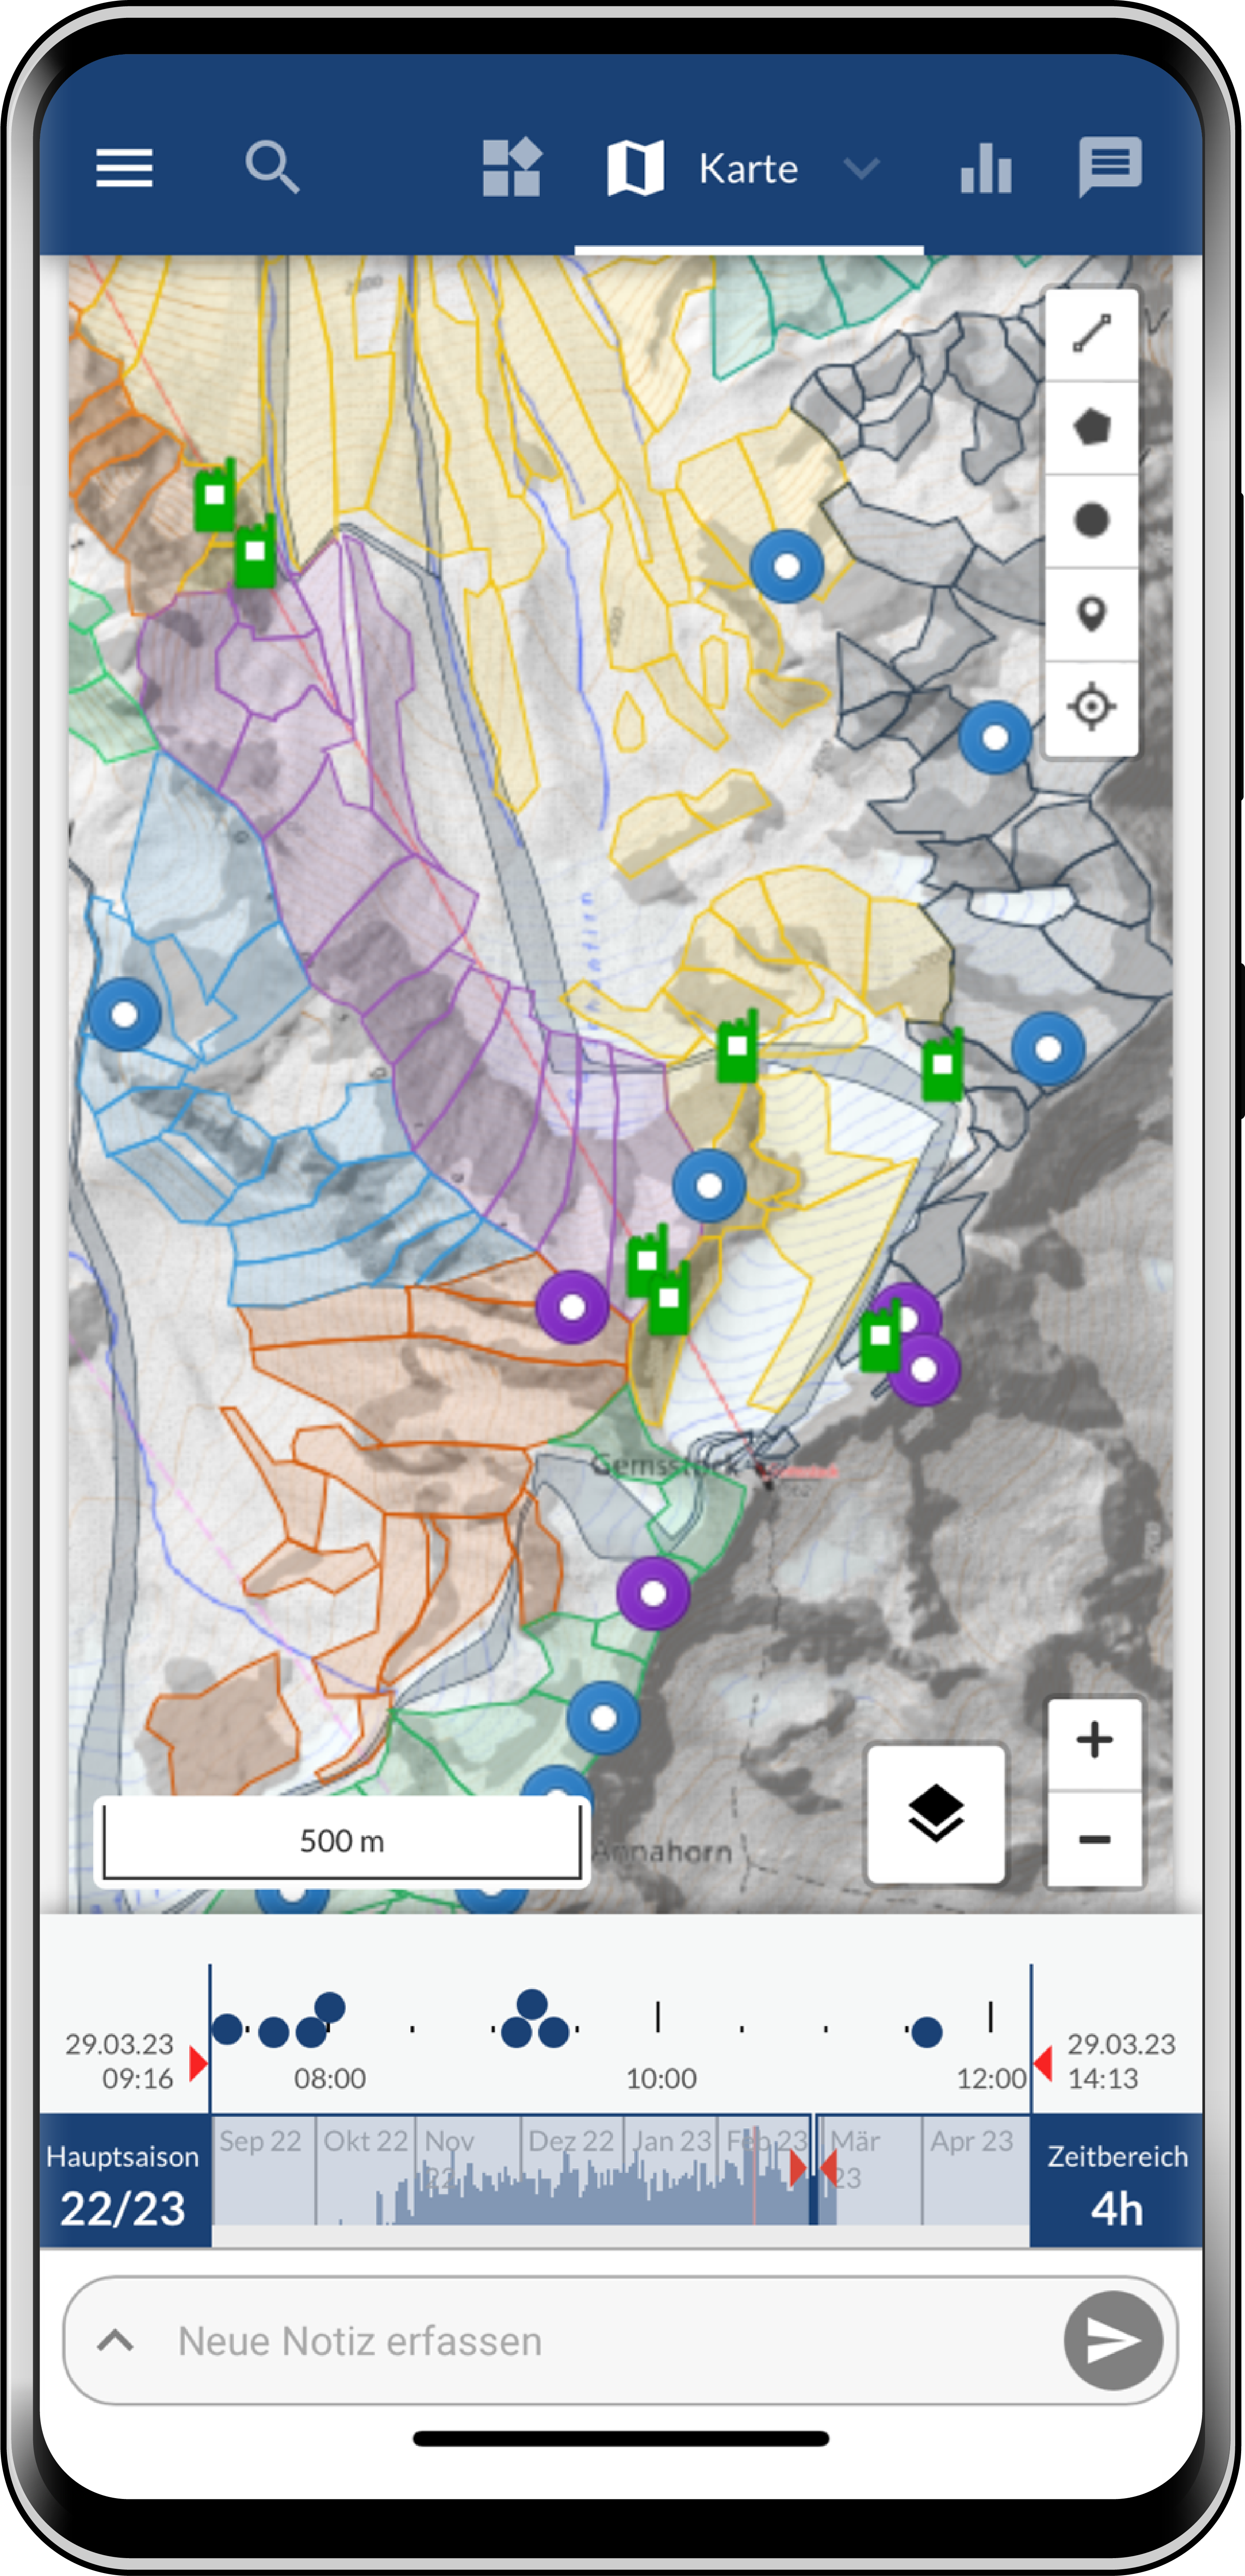Screen dimensions: 1245x2576
Task: Click the blue marker near Gemsstock center
Action: click(709, 1186)
